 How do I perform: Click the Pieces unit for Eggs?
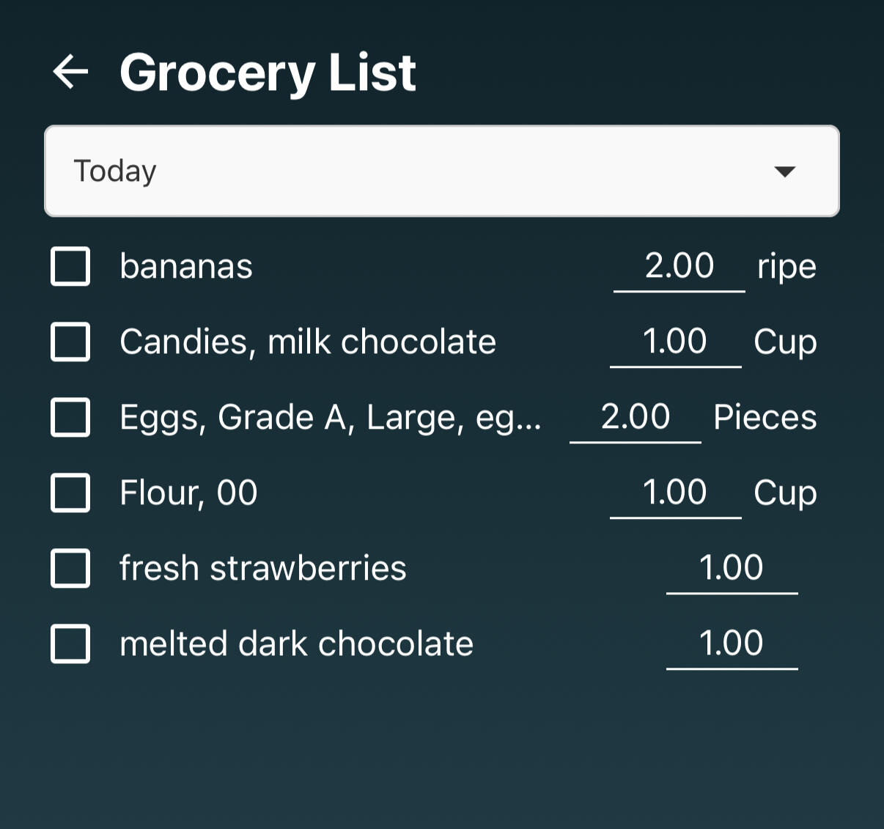[765, 417]
